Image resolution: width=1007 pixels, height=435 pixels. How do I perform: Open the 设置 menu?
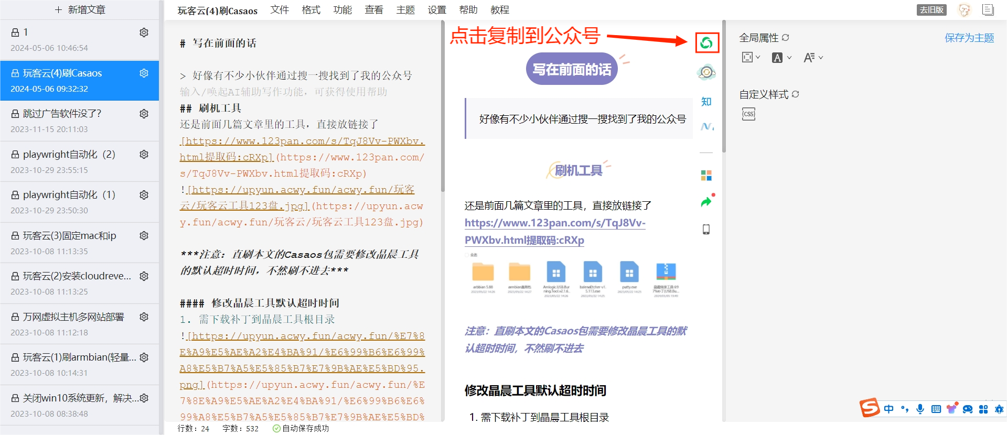[437, 9]
